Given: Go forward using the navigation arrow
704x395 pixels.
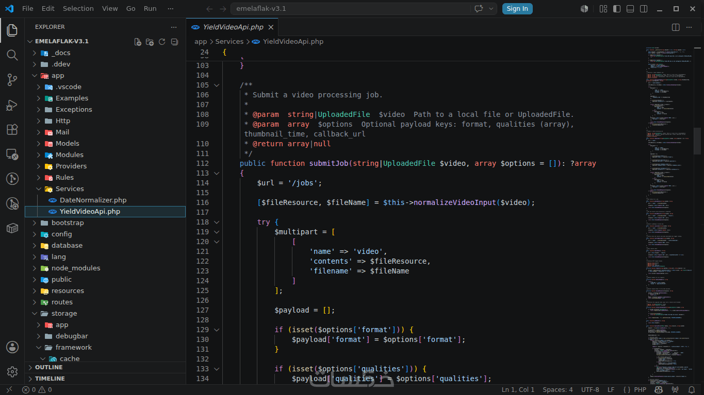Looking at the screenshot, I should [x=223, y=9].
